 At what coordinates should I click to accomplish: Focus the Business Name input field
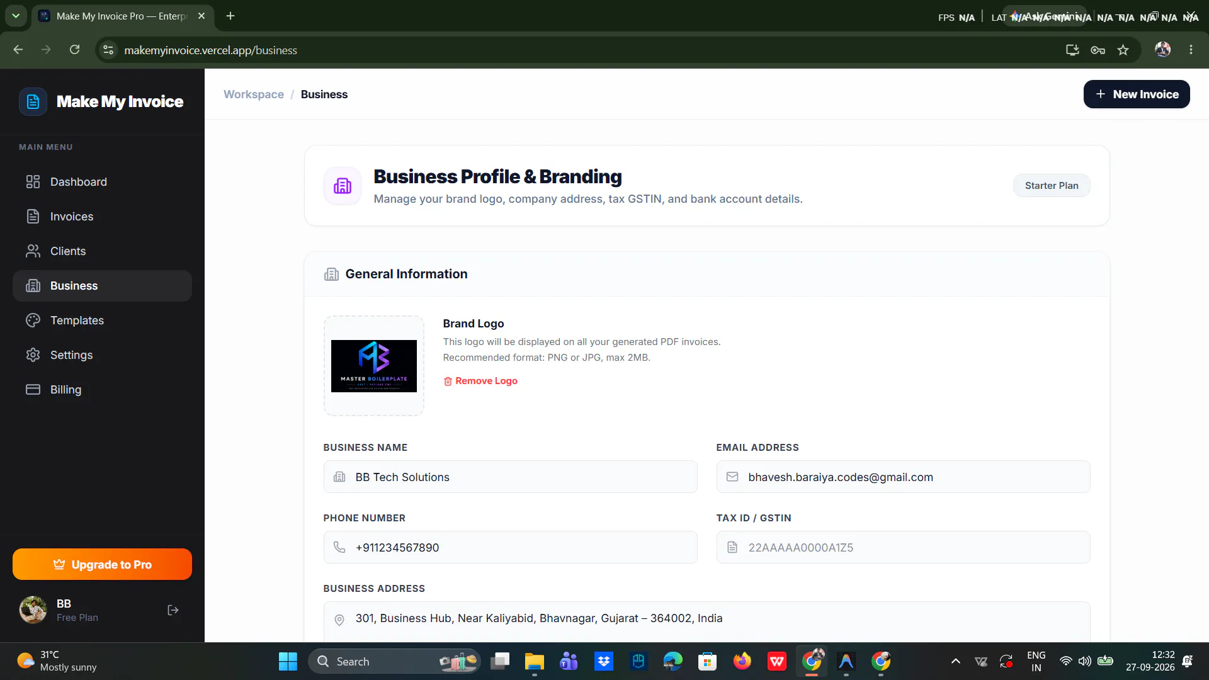pyautogui.click(x=510, y=477)
